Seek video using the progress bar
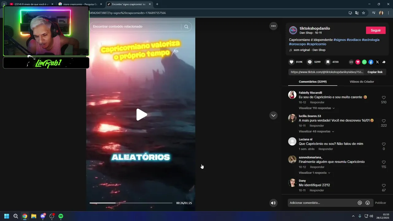 [131, 203]
